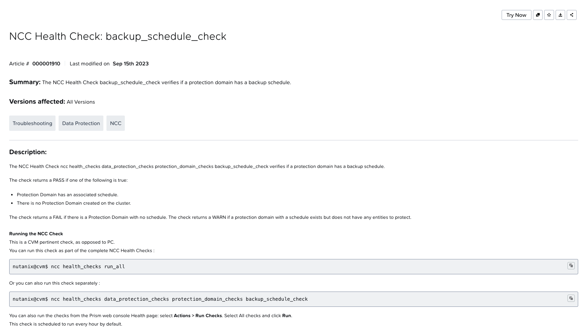The image size is (587, 334).
Task: Click the line 'This is a CVM pertinent check'
Action: pyautogui.click(x=62, y=242)
